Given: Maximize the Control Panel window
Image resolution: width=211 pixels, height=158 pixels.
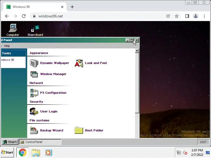Looking at the screenshot, I should [132, 40].
